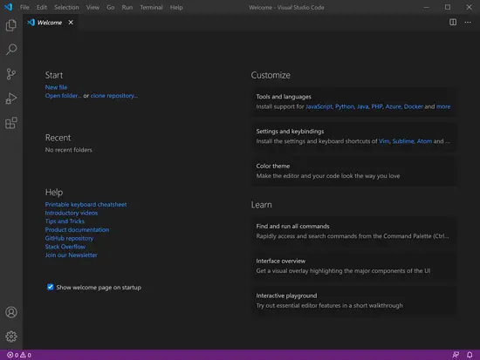
Task: Open the View menu
Action: click(93, 7)
